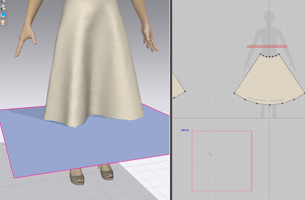
Task: Select the beige skirt pattern piece in 2D window
Action: pyautogui.click(x=269, y=78)
